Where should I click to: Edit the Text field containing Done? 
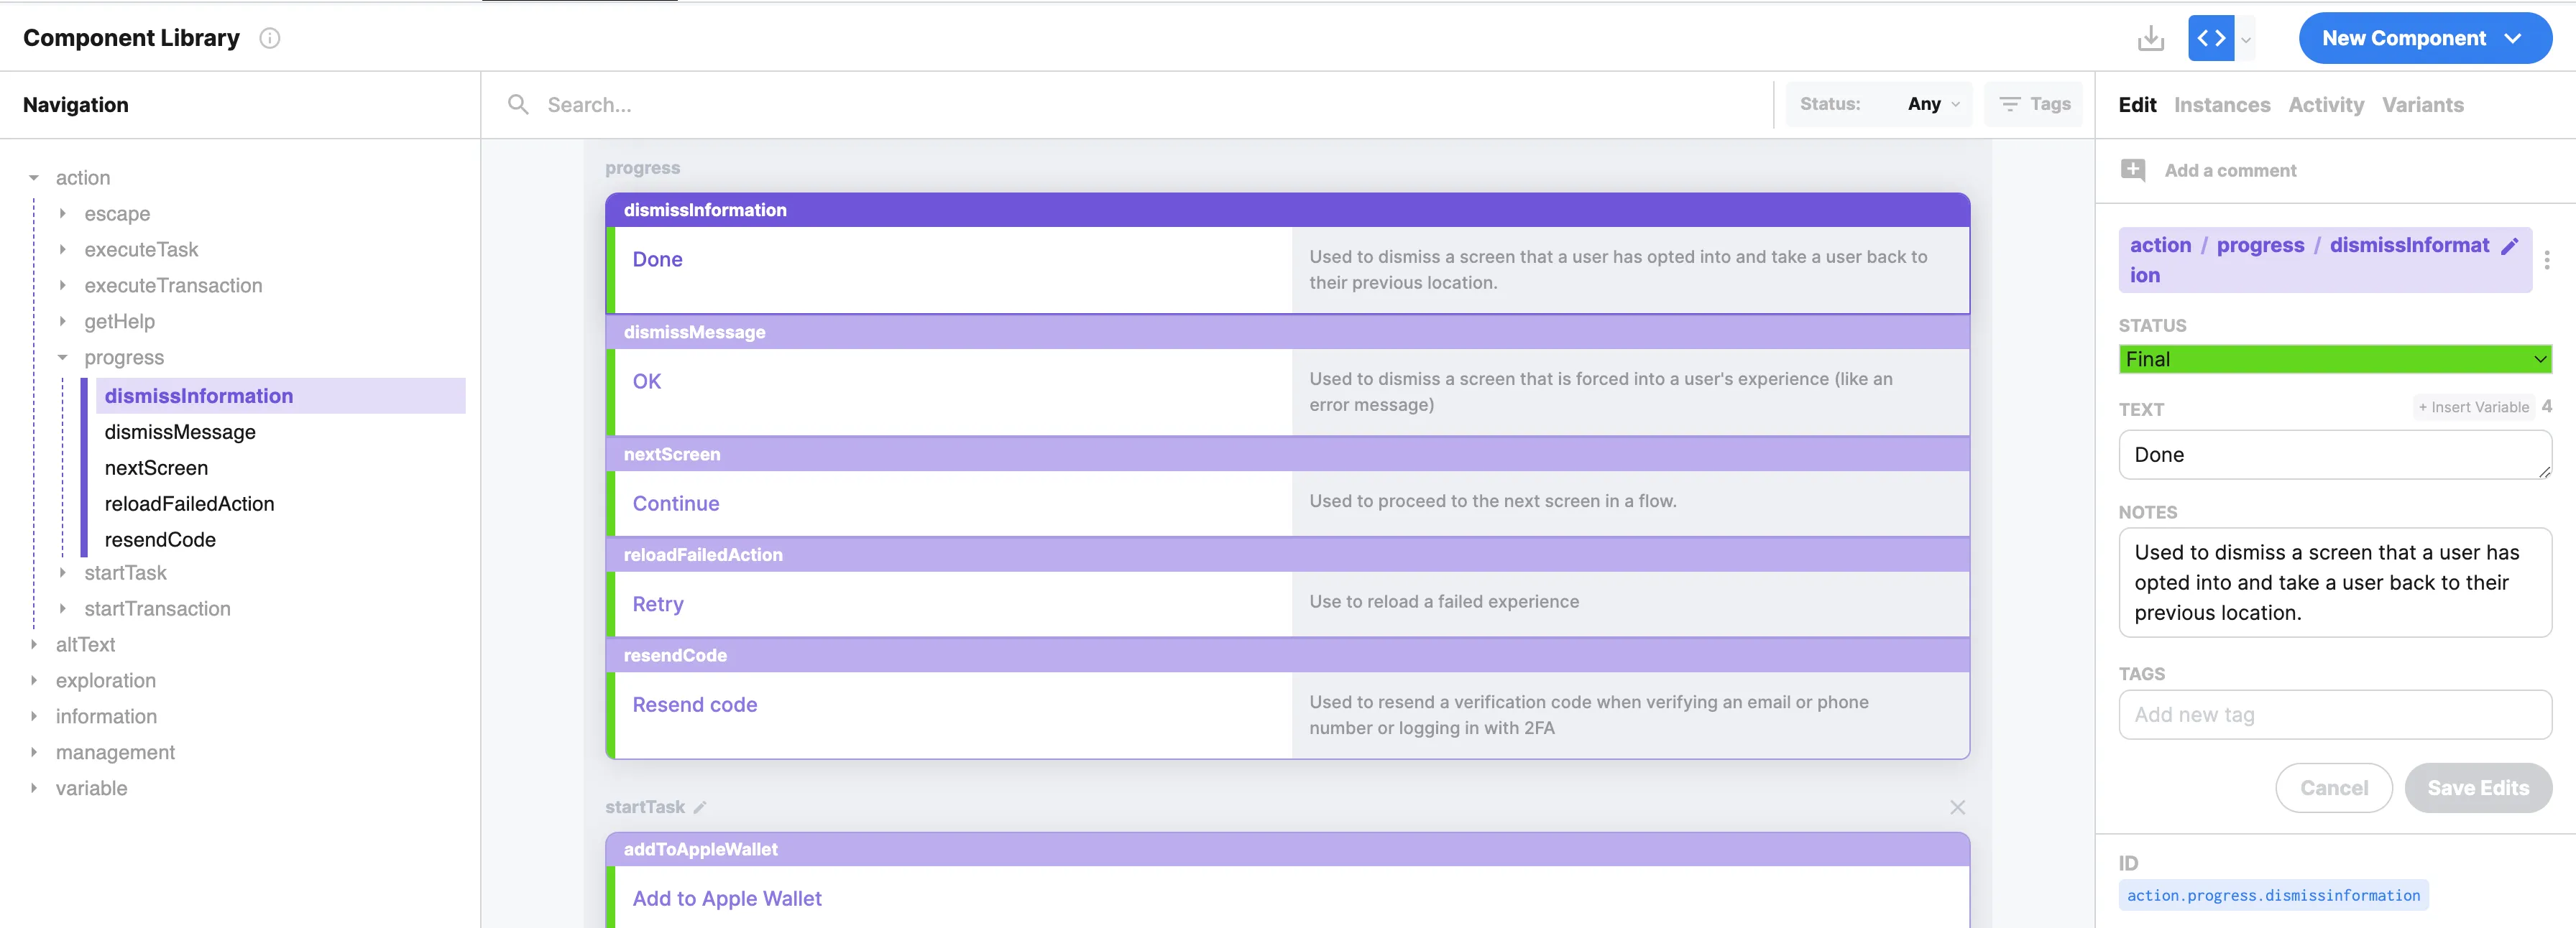(x=2335, y=455)
